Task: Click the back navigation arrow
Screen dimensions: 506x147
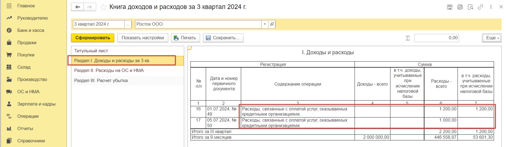Action: click(x=78, y=7)
